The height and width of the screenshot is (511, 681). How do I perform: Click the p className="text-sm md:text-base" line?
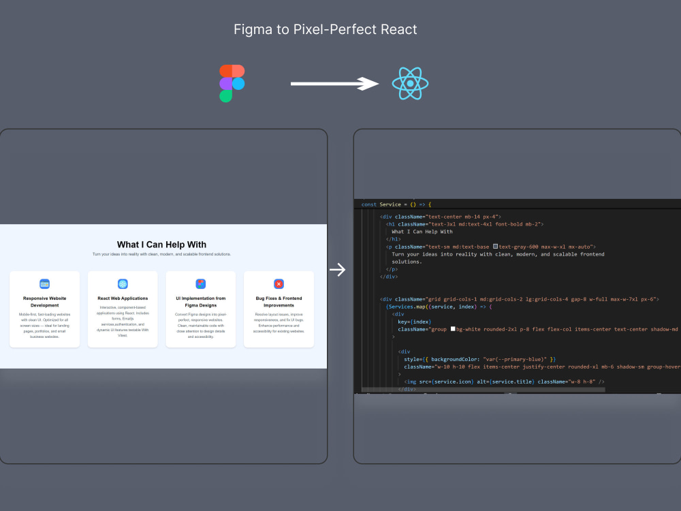[x=491, y=247]
